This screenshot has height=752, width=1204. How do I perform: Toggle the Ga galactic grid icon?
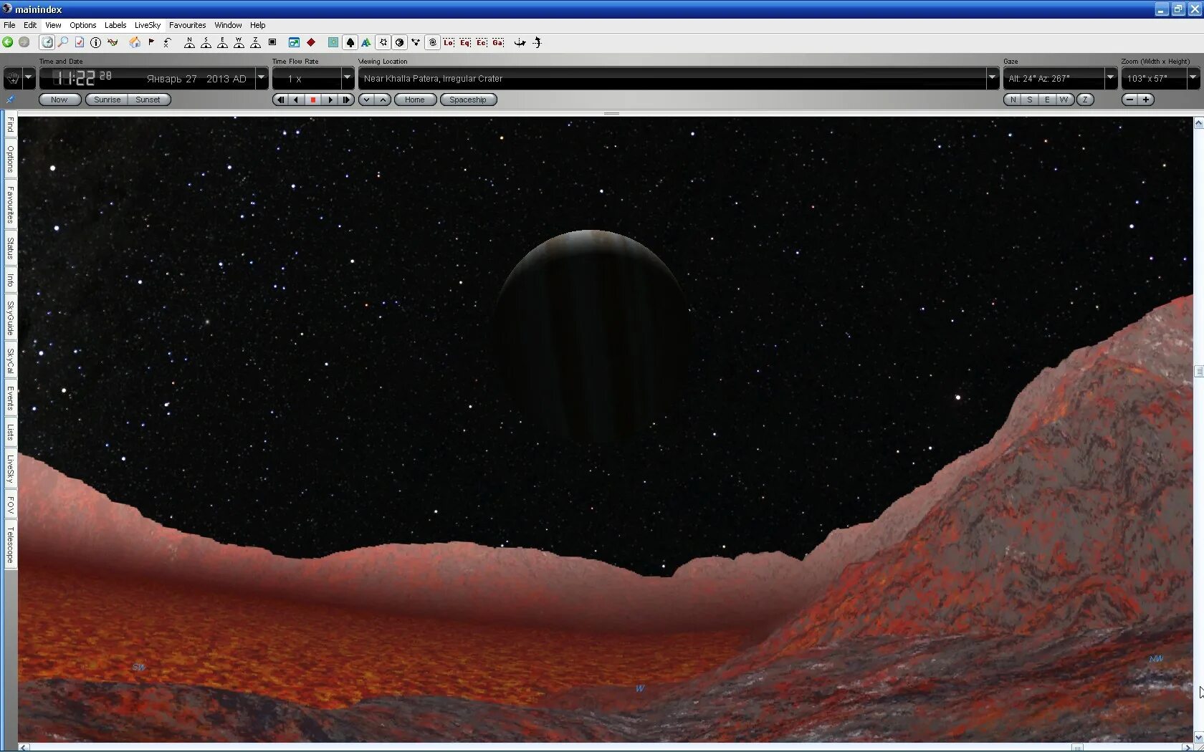498,42
